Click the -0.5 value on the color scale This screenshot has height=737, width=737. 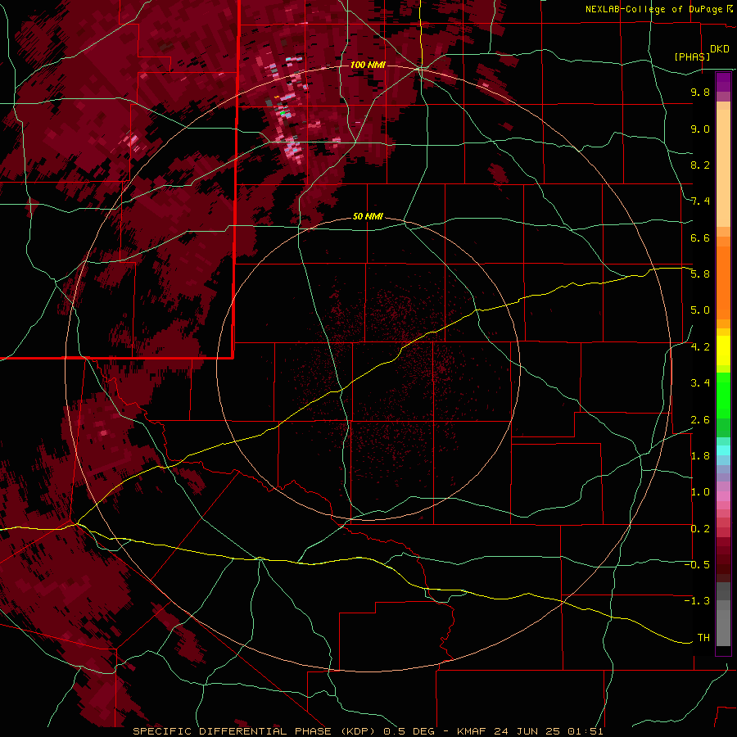pos(697,565)
